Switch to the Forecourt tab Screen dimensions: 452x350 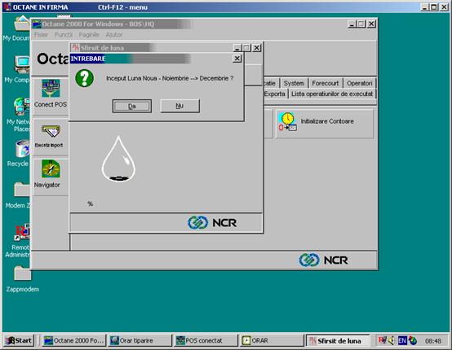[x=326, y=83]
